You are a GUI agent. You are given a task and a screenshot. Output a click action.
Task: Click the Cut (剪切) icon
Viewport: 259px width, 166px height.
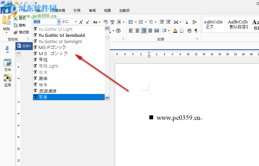16,18
